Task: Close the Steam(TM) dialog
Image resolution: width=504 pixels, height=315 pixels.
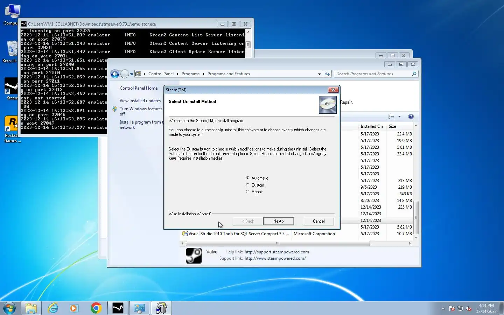Action: 334,90
